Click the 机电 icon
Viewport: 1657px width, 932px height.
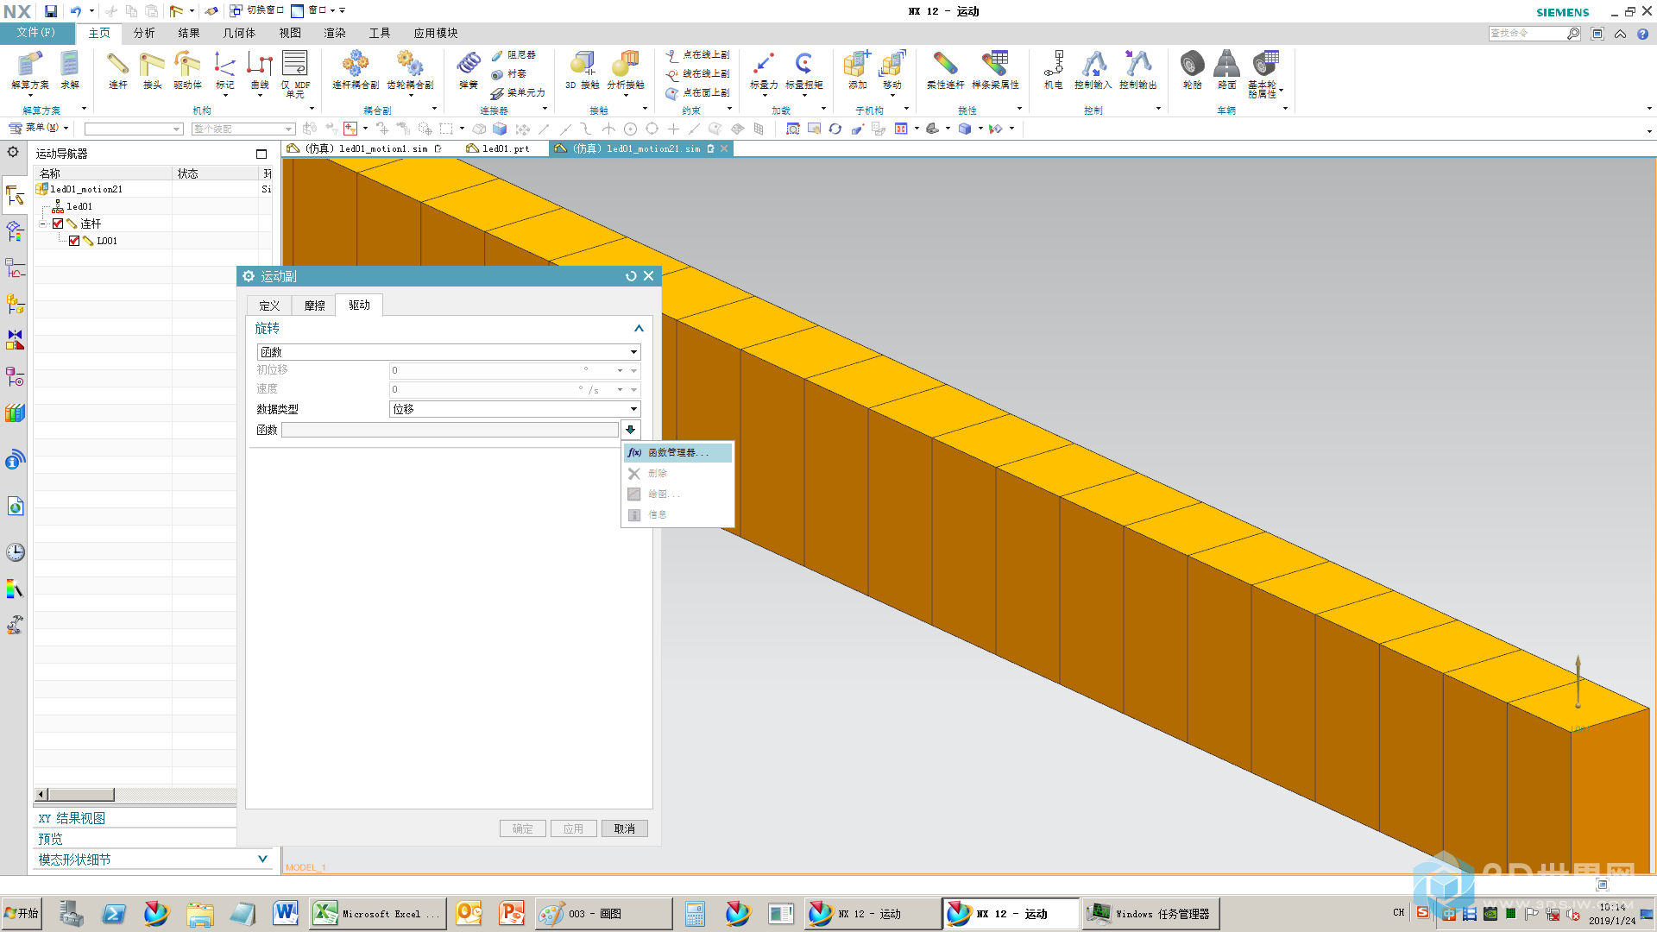tap(1053, 69)
